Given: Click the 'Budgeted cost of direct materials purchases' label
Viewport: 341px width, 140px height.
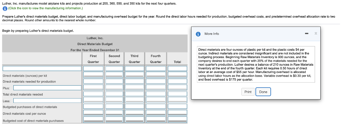Looking at the screenshot, I should tap(33, 121).
